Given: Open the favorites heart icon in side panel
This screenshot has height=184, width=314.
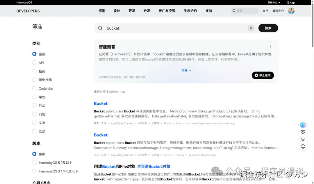Looking at the screenshot, I should click(x=303, y=132).
